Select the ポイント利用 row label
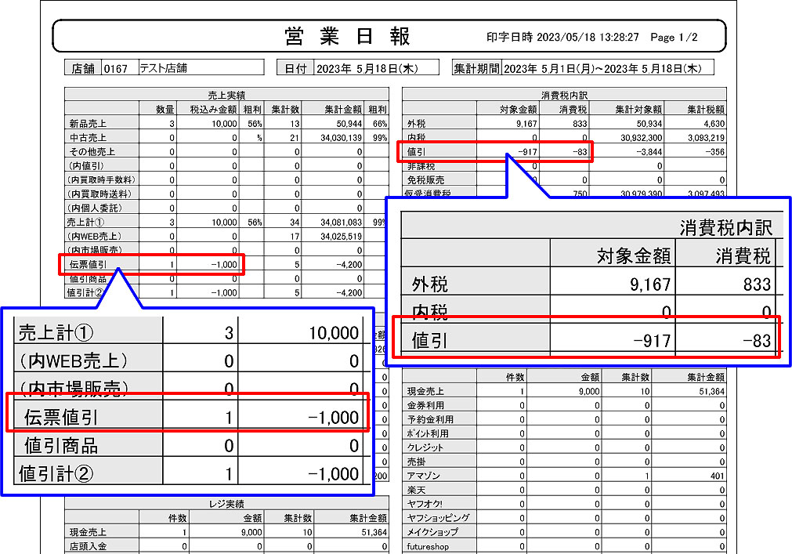The width and height of the screenshot is (792, 554). pyautogui.click(x=428, y=434)
